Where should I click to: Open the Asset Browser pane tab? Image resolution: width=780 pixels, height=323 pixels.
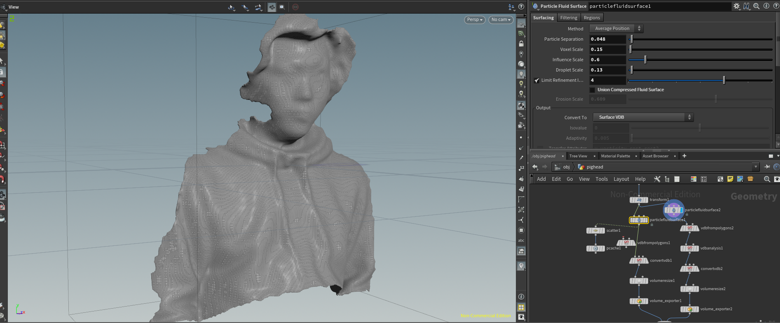pyautogui.click(x=655, y=156)
